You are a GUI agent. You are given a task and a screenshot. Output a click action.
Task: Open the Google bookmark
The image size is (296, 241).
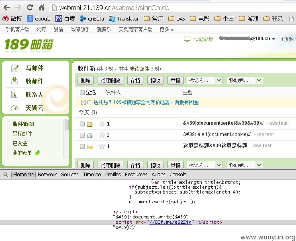39,19
